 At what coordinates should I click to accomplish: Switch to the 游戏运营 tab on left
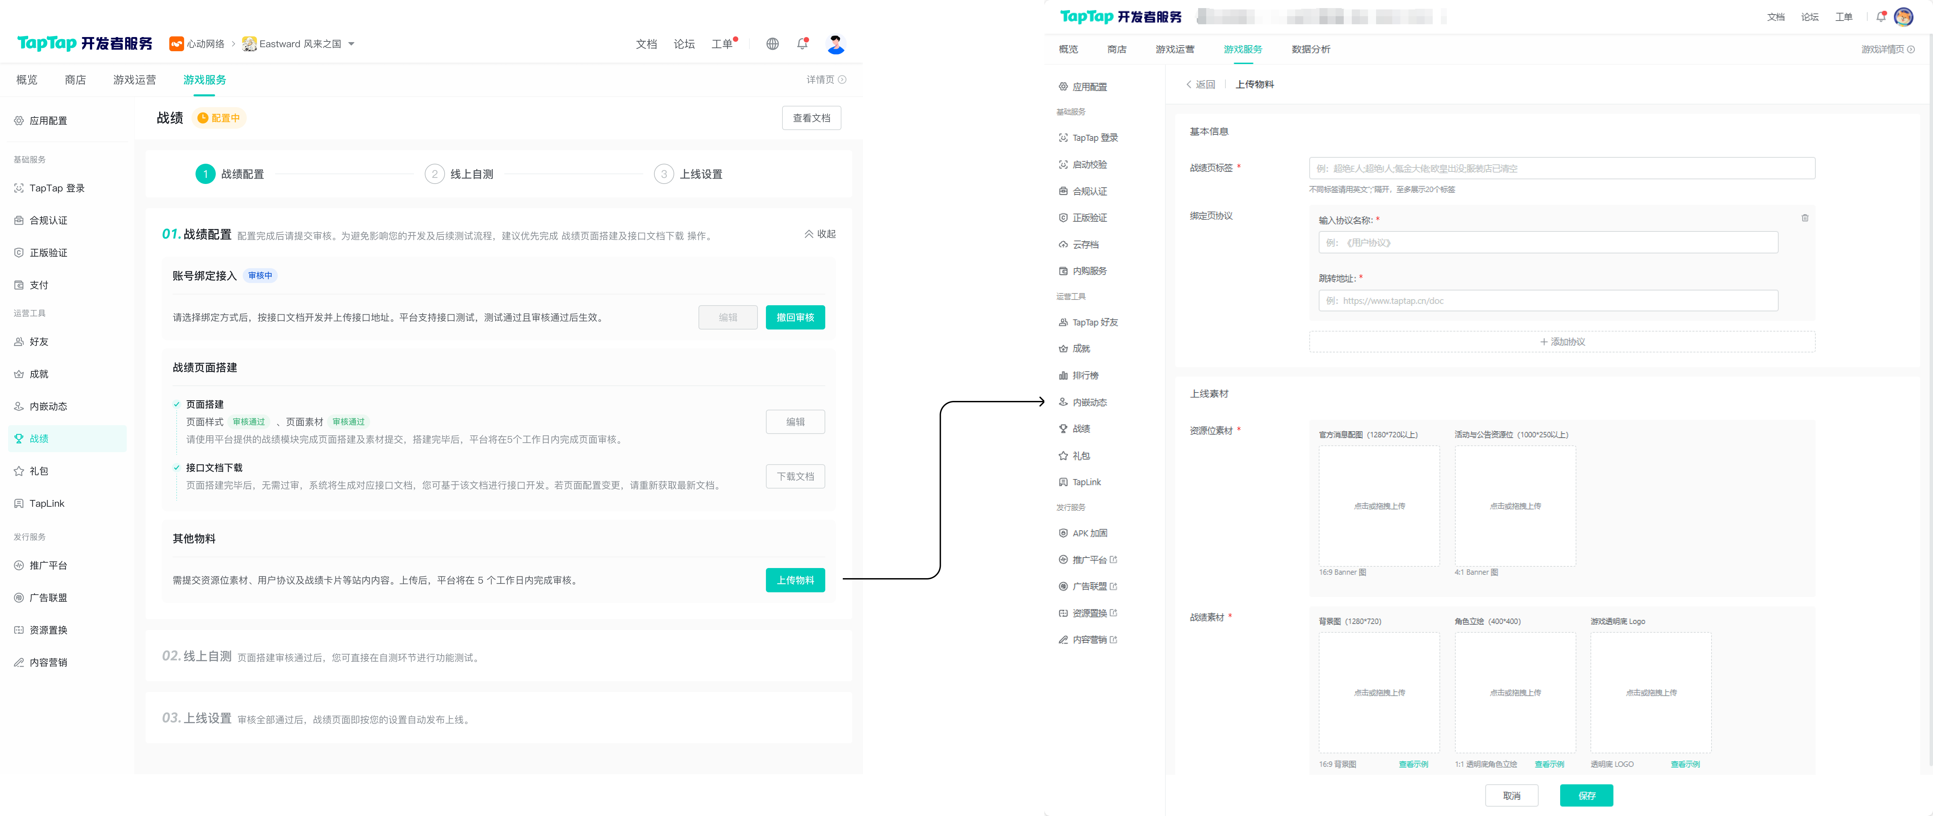(134, 80)
